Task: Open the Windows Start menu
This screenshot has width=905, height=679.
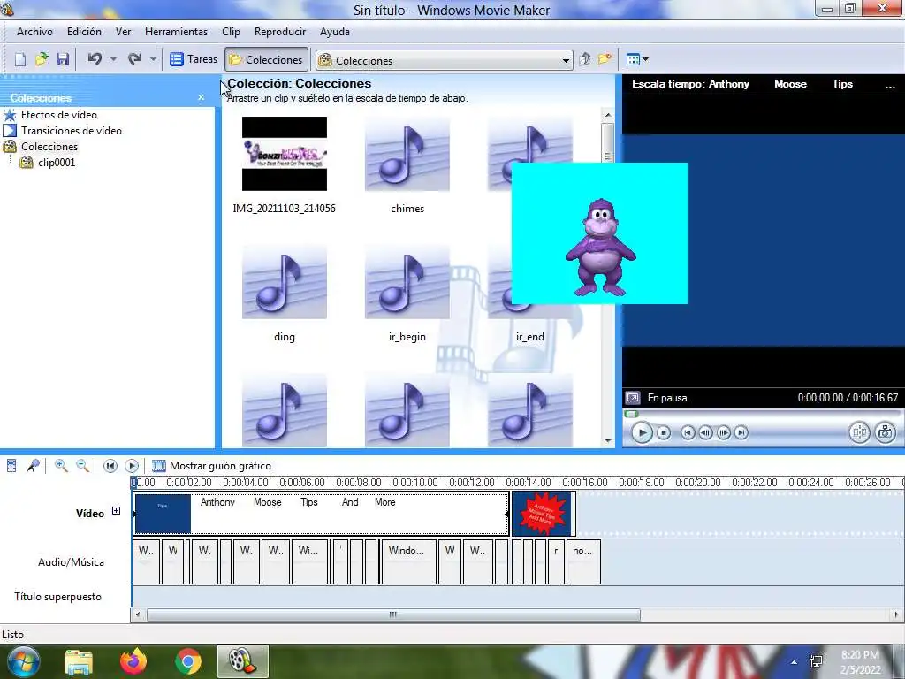Action: pos(22,661)
